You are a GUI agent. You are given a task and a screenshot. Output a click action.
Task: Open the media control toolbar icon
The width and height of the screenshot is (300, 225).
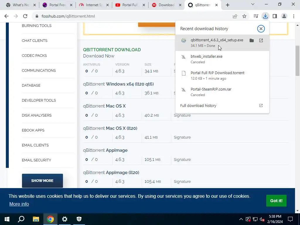click(256, 16)
